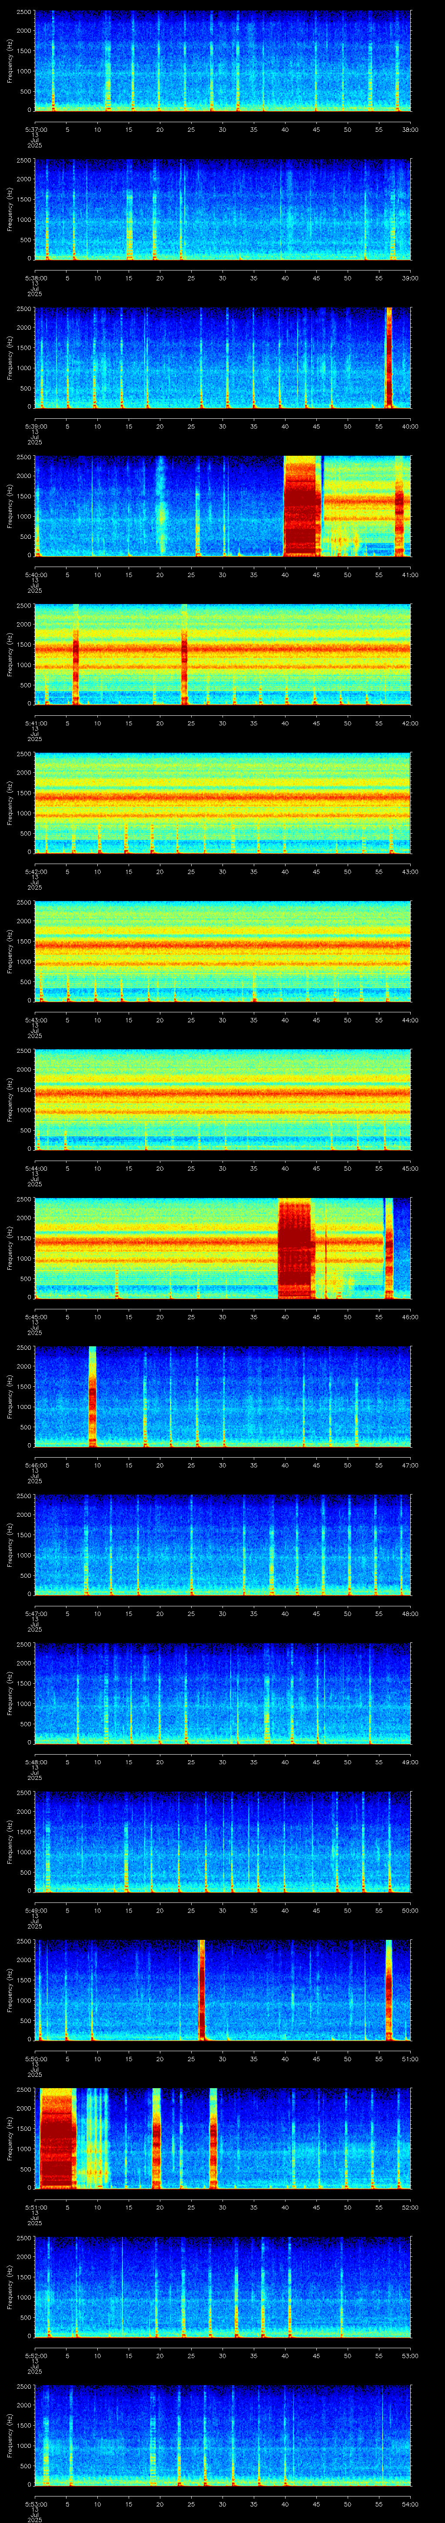Click the 5:43:00 start time label

tap(35, 1020)
